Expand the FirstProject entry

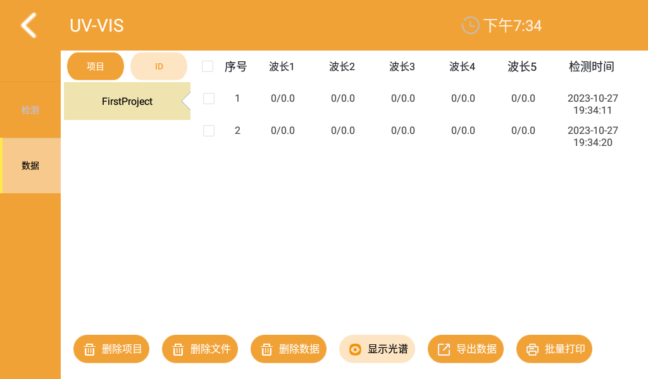pyautogui.click(x=127, y=101)
